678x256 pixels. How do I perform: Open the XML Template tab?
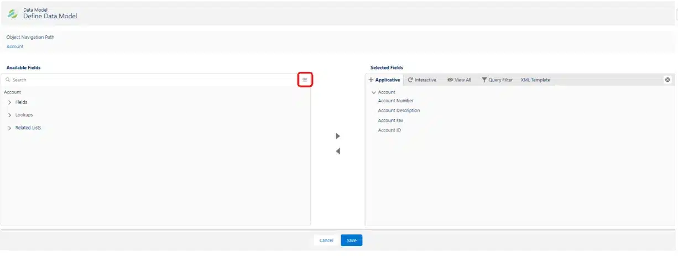coord(535,80)
